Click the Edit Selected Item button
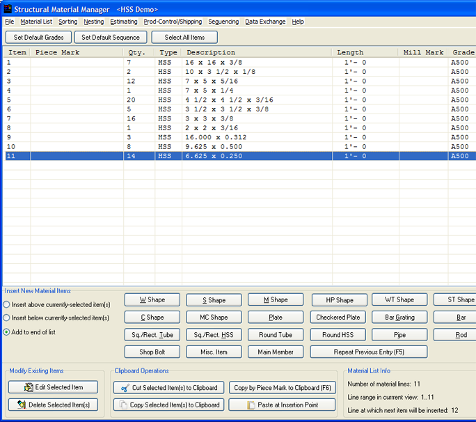The width and height of the screenshot is (476, 422). click(53, 387)
